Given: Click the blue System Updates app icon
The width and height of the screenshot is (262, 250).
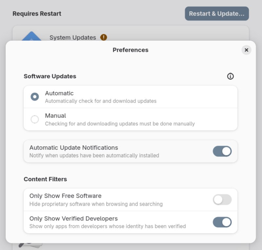Looking at the screenshot, I should click(x=32, y=36).
